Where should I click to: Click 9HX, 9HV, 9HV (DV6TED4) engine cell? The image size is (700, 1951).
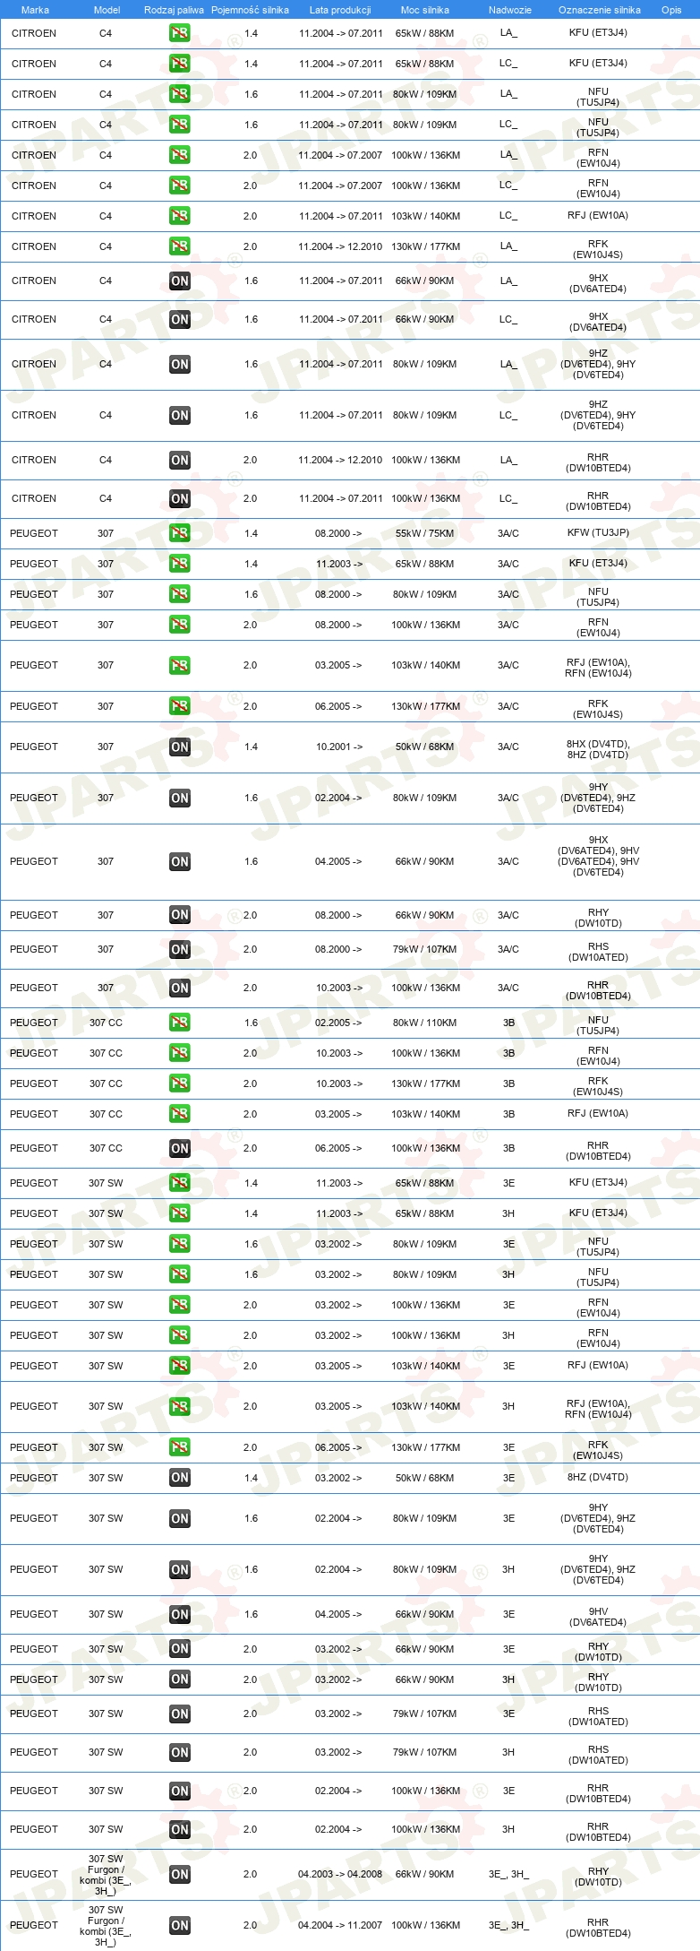[598, 856]
